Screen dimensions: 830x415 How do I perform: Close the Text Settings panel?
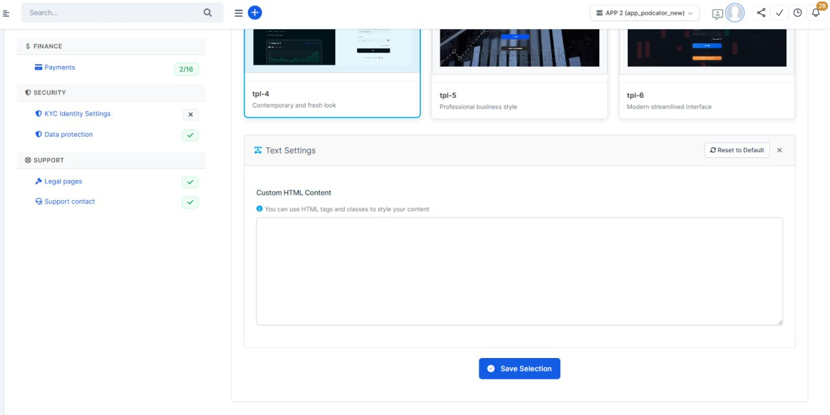pos(779,150)
